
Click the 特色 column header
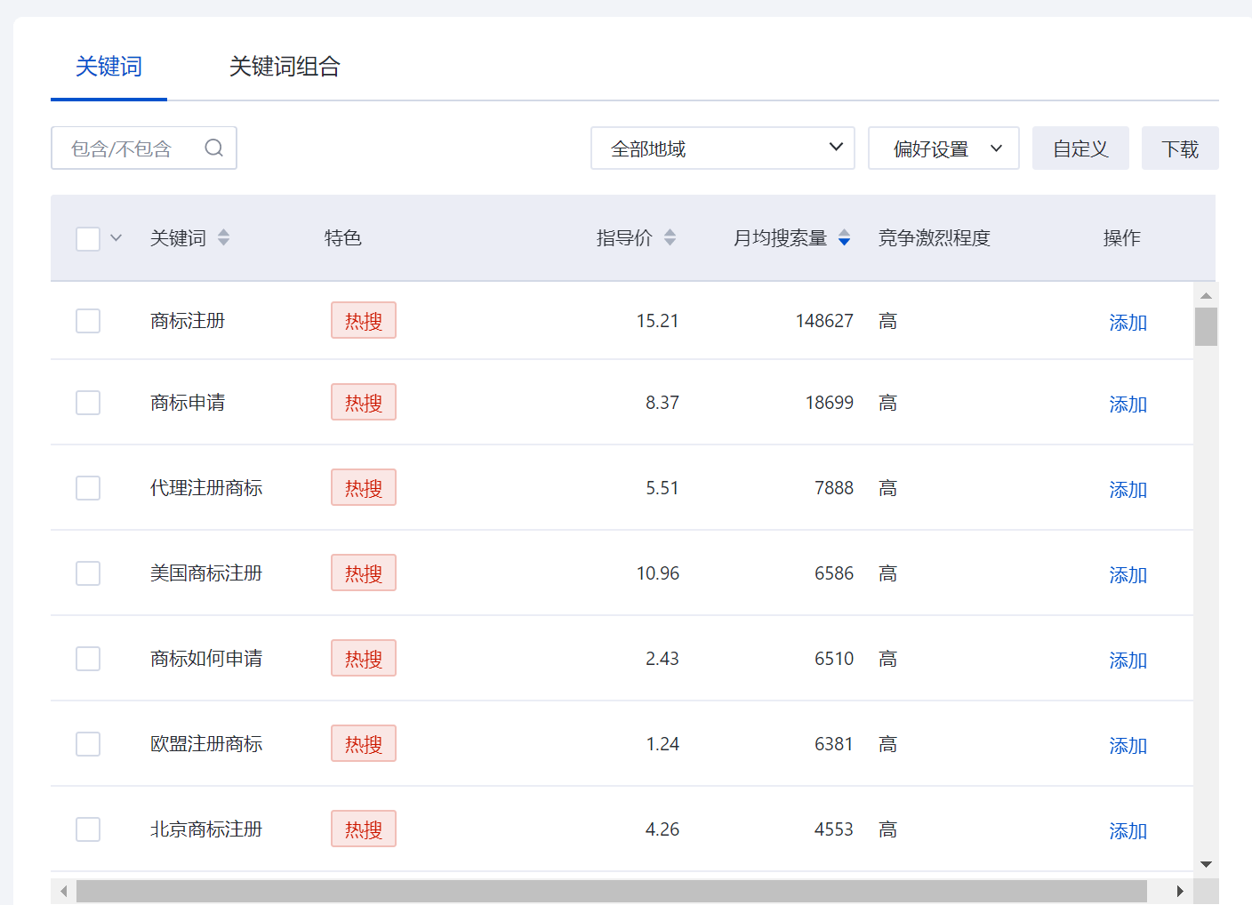point(343,238)
